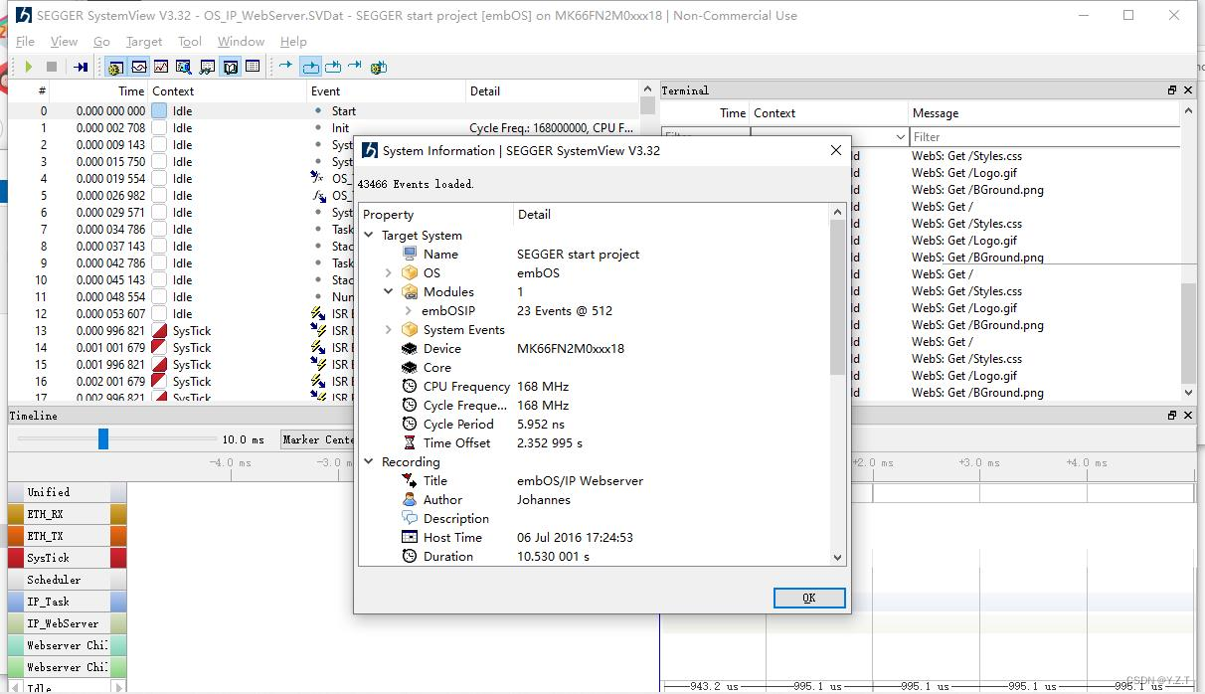Open the Window menu
The height and width of the screenshot is (694, 1205).
[x=241, y=42]
